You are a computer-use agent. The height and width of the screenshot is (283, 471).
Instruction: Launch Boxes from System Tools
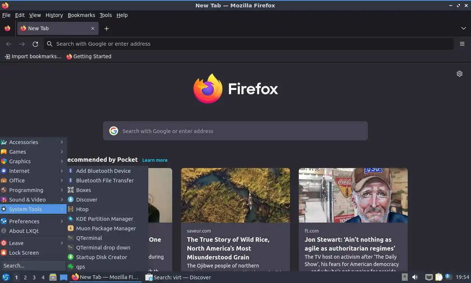pos(107,190)
